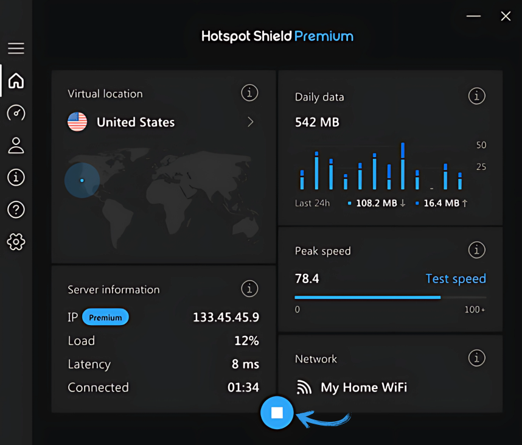Open the account profile sidebar icon

coord(16,145)
